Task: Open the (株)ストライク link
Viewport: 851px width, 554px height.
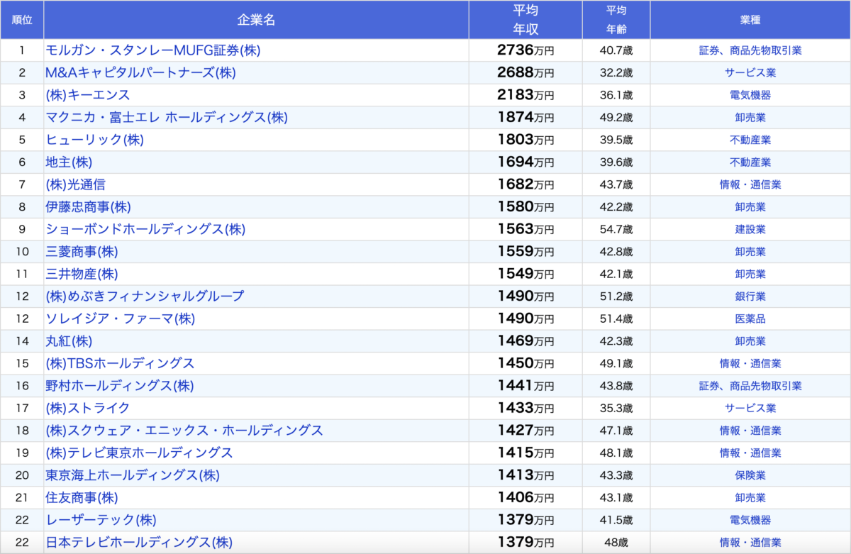Action: pyautogui.click(x=88, y=408)
